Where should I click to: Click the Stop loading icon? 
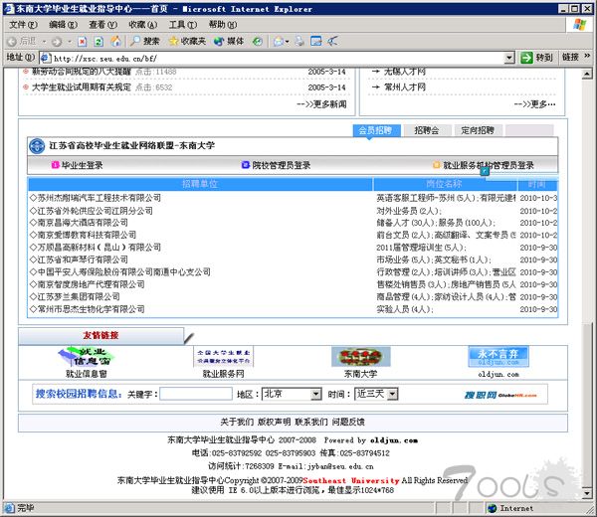(x=82, y=42)
